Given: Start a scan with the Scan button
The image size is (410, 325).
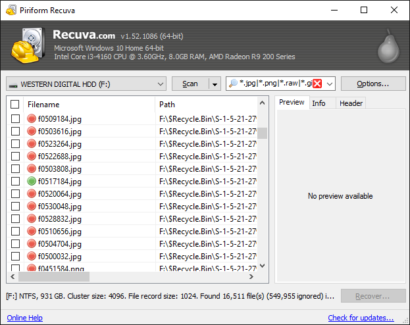Looking at the screenshot, I should [x=190, y=84].
